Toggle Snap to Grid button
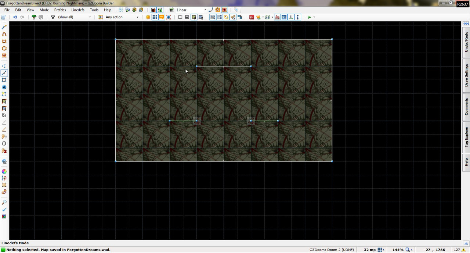Viewport: 470px width, 253px height. point(213,17)
